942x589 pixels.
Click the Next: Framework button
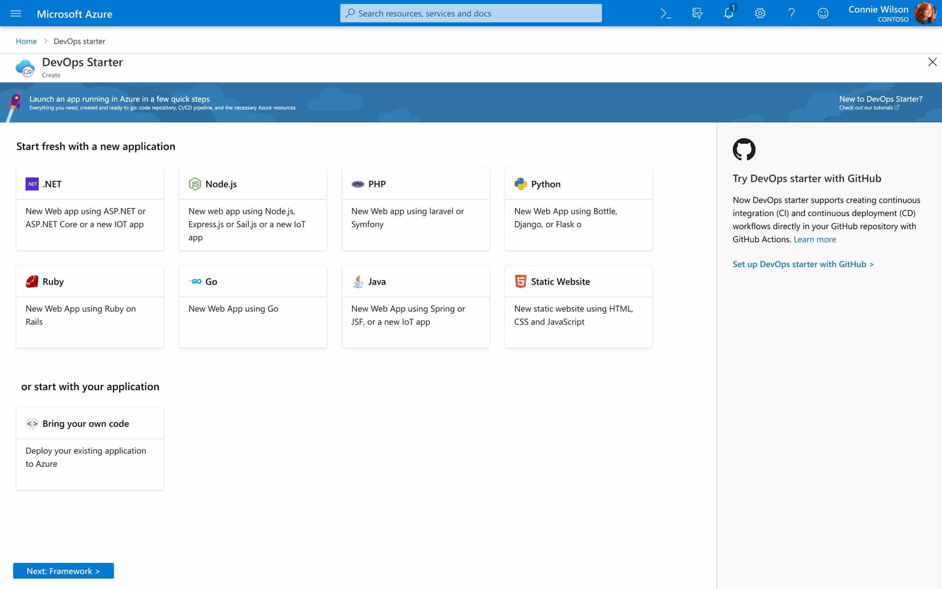(x=63, y=571)
